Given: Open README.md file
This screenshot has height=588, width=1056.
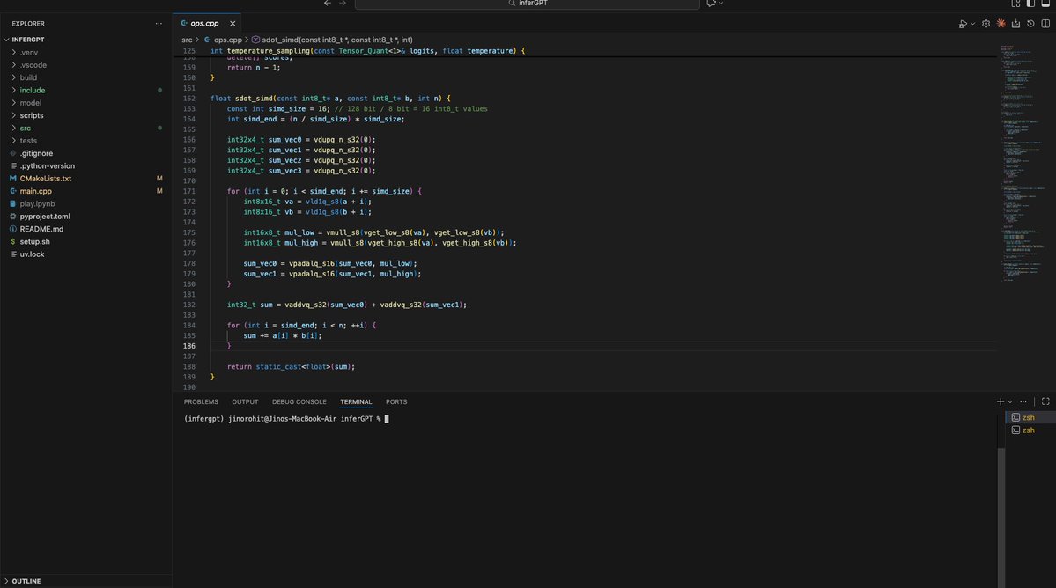Looking at the screenshot, I should click(86, 229).
